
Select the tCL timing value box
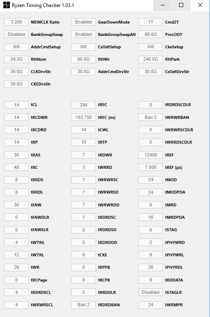(x=16, y=105)
